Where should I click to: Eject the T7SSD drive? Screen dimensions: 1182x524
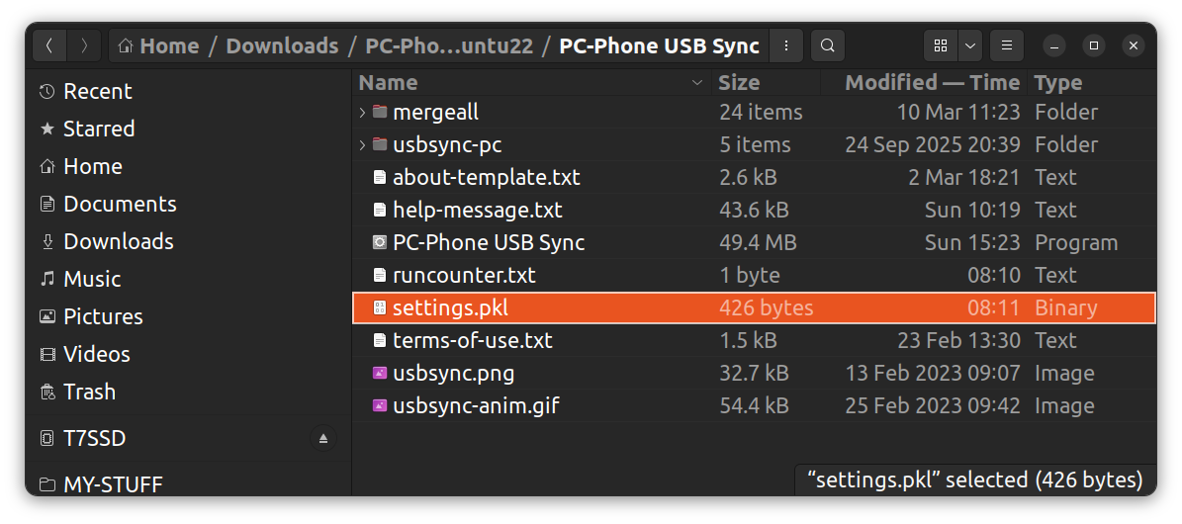[x=323, y=438]
